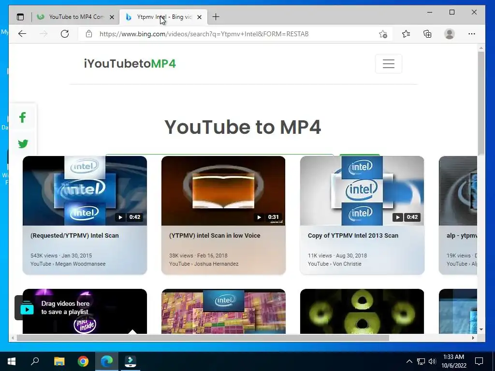Open the Collections panel
The image size is (495, 371).
click(427, 34)
